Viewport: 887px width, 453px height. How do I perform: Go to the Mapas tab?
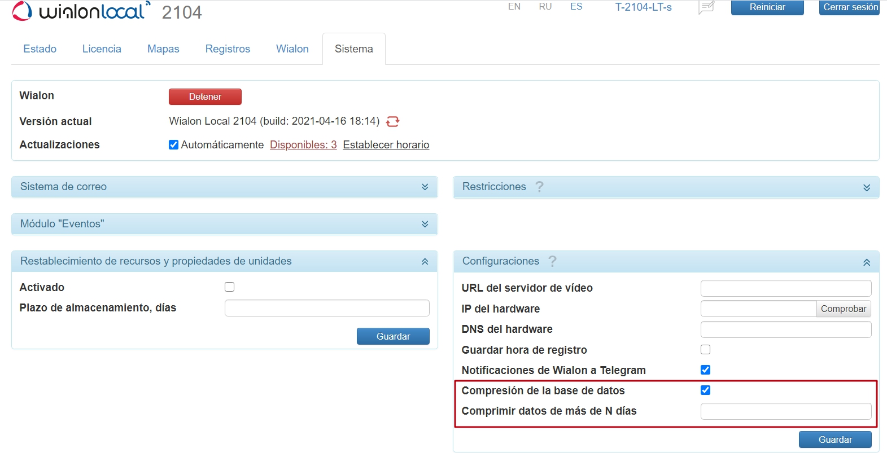(x=163, y=49)
